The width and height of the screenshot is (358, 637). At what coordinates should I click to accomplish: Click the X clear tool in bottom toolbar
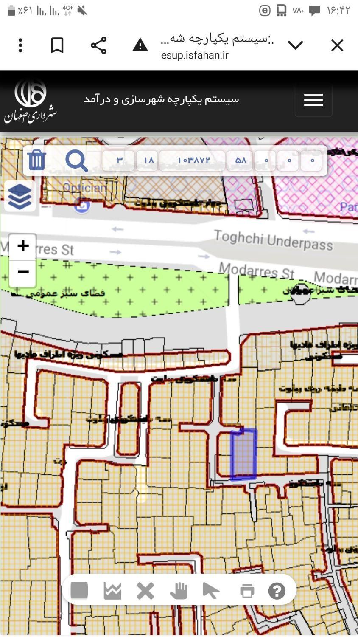point(145,590)
